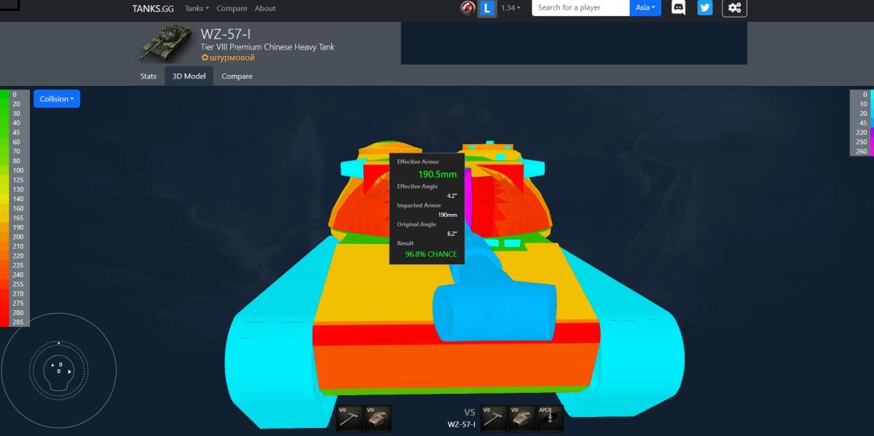Select the VS WZ-57-I gun module icon
Screen dimensions: 874x436
(x=494, y=418)
